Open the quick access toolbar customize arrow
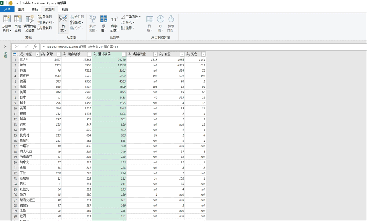The width and height of the screenshot is (367, 221). [18, 3]
